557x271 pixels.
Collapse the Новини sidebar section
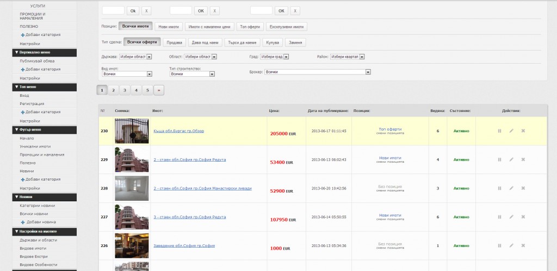tap(45, 197)
